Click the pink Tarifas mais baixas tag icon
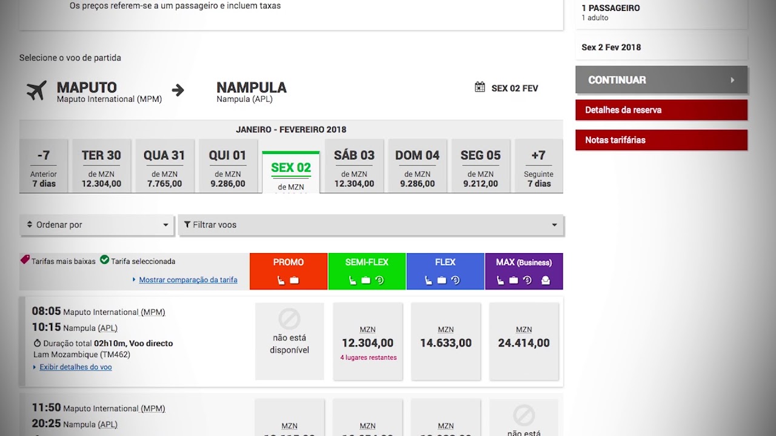 (x=25, y=260)
